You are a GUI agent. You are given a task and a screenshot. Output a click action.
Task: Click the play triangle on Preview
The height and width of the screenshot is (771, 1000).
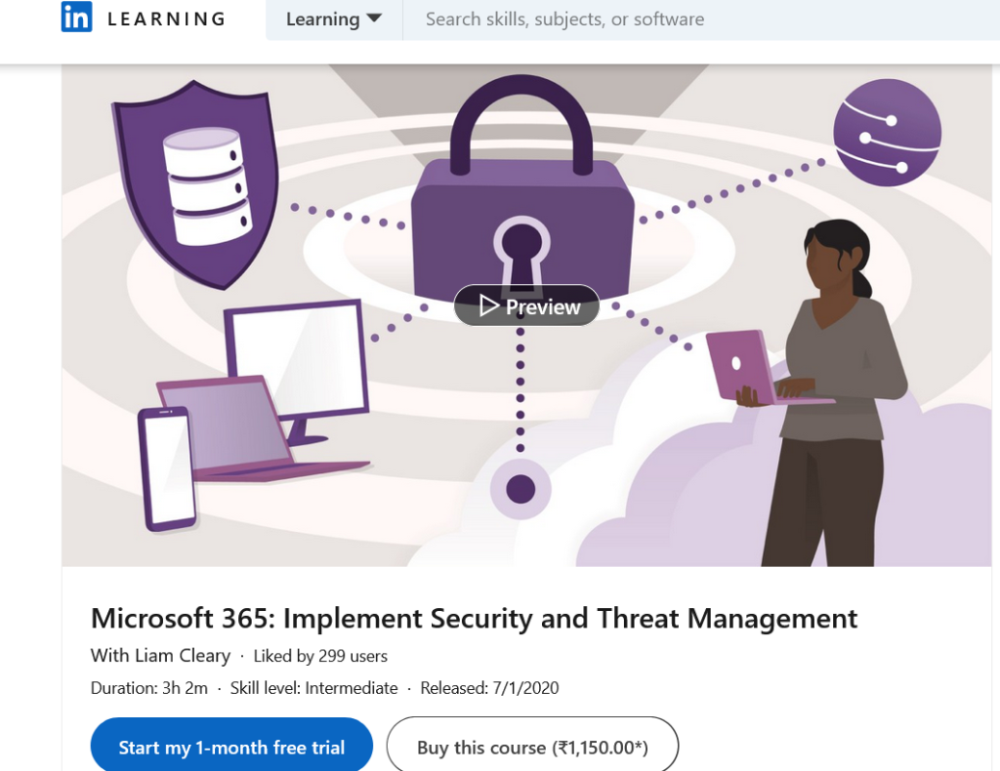tap(489, 307)
